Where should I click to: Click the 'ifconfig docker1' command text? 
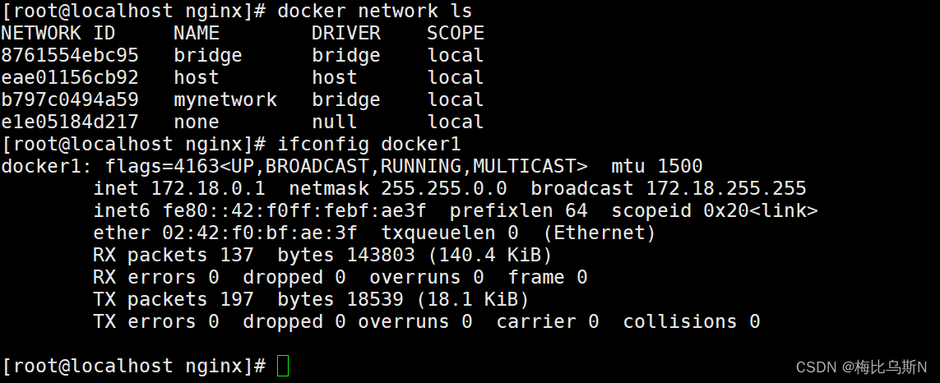(x=369, y=144)
